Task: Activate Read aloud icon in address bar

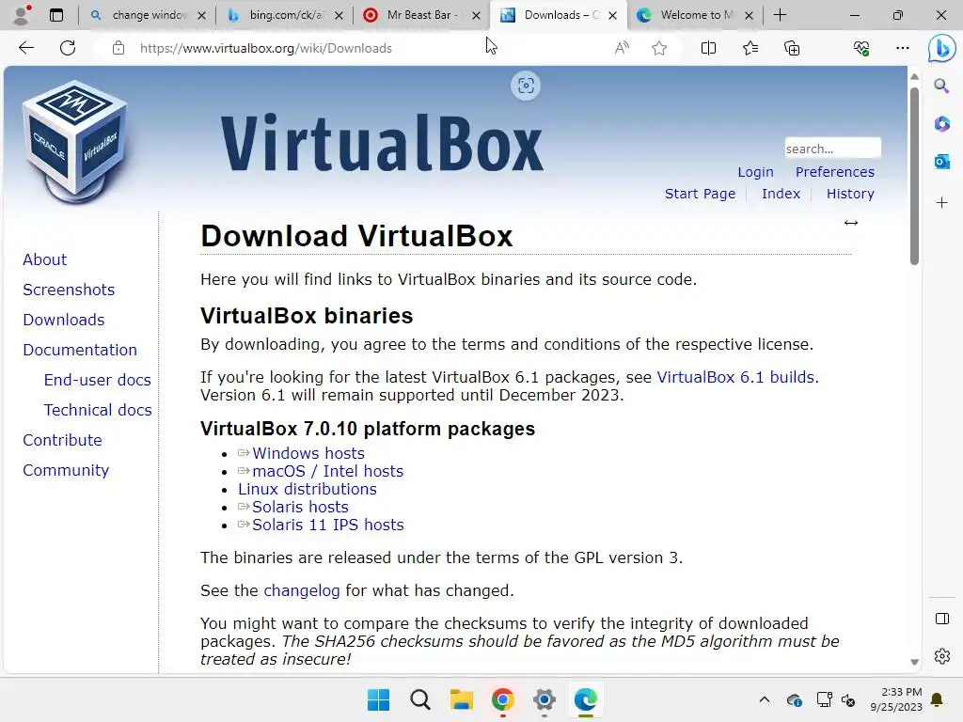Action: (x=622, y=48)
